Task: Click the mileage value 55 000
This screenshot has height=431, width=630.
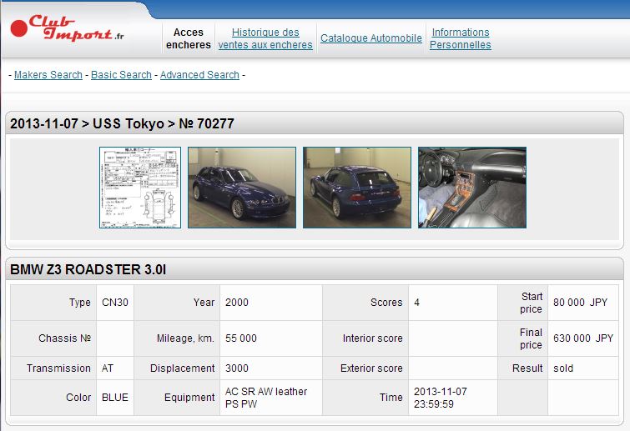Action: point(241,338)
